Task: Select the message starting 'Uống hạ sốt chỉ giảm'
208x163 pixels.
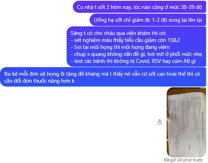Action: point(148,20)
